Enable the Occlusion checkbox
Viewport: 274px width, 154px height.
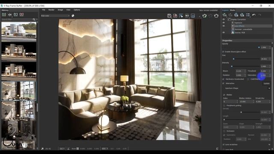224,131
